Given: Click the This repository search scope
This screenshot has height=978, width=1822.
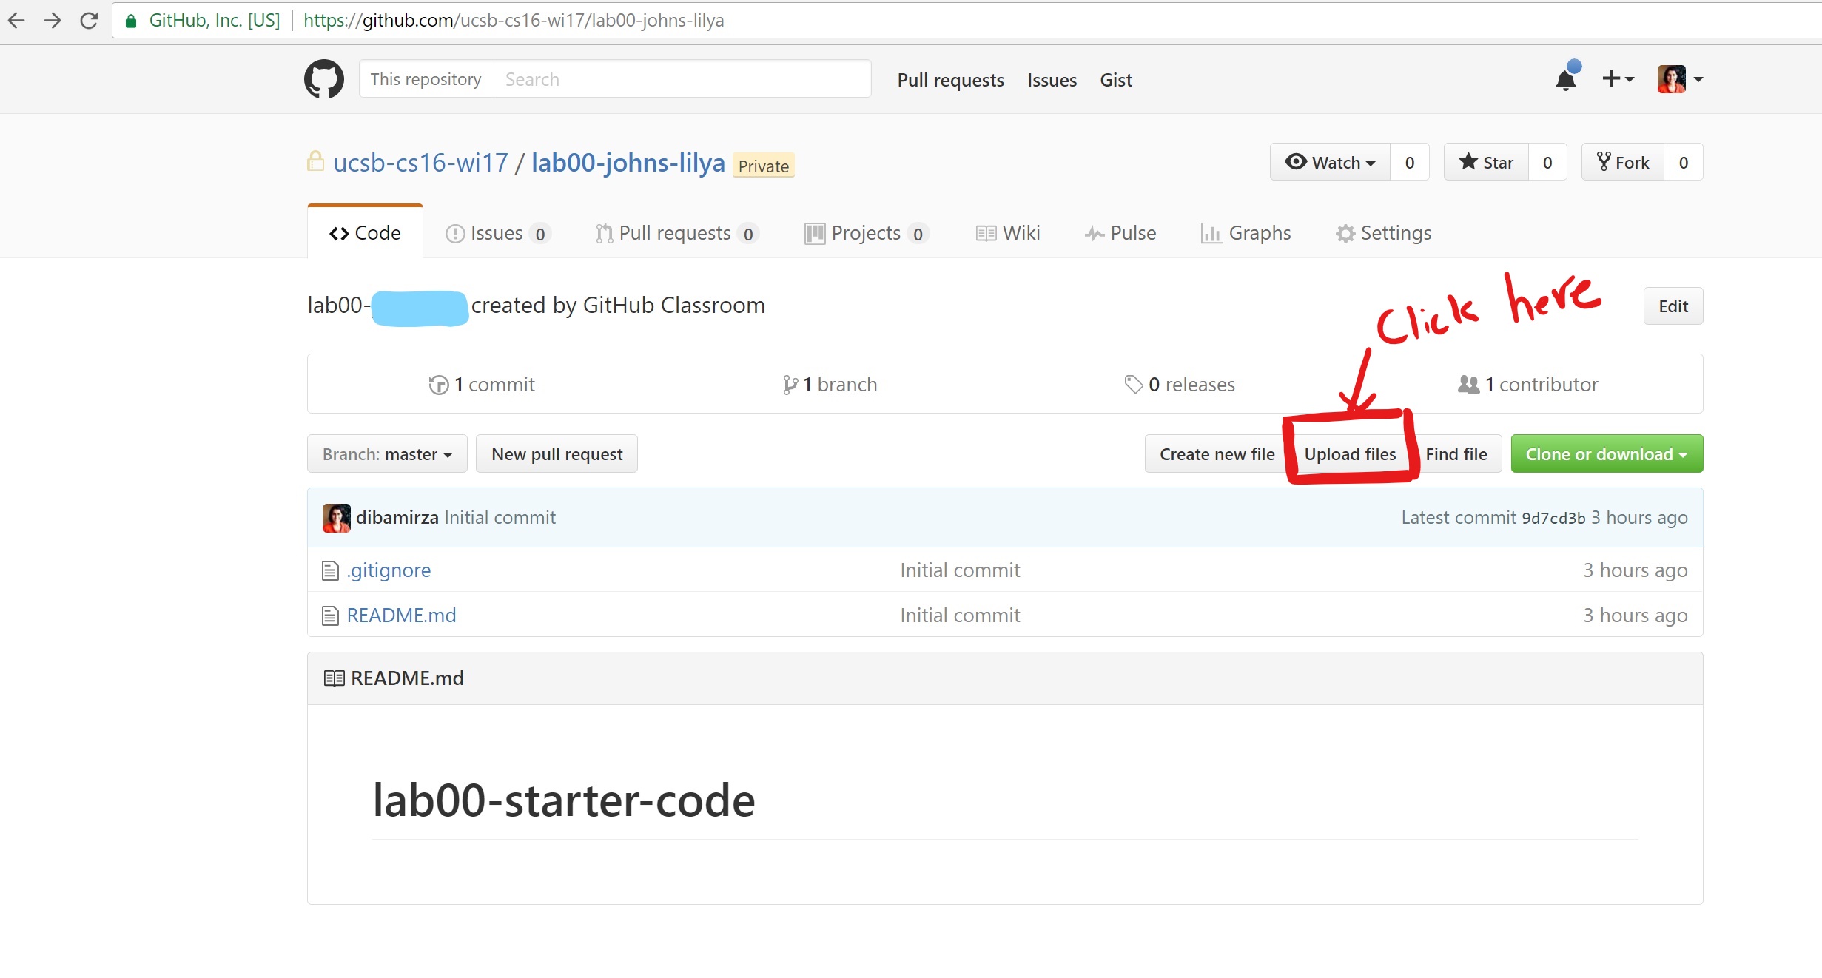Looking at the screenshot, I should tap(426, 79).
